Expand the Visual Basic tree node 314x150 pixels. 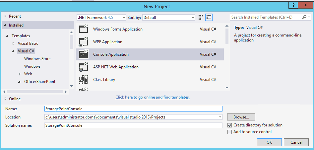point(14,43)
